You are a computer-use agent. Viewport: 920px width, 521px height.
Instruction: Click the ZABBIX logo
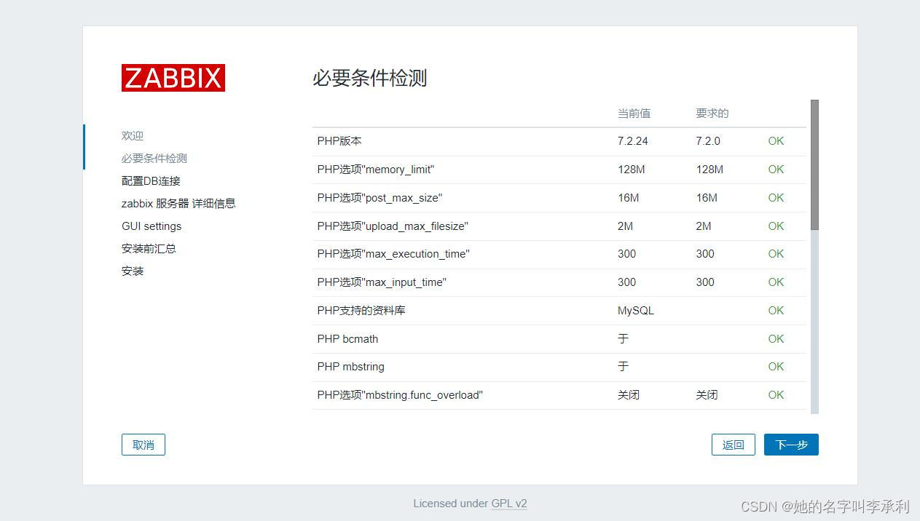(x=173, y=77)
